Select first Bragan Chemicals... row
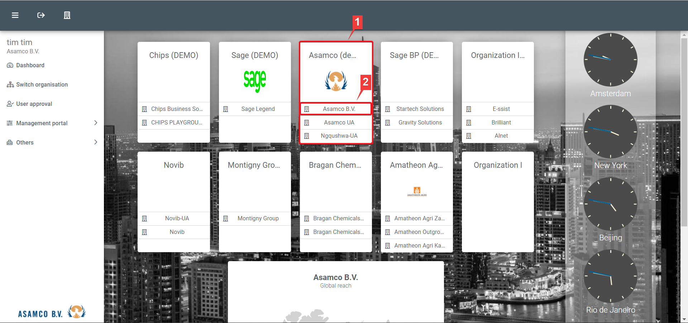The width and height of the screenshot is (688, 323). (x=336, y=218)
